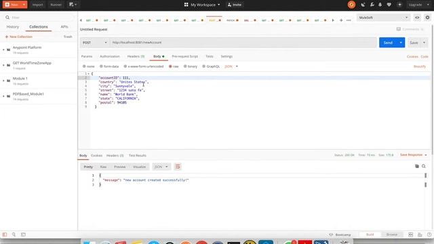
Task: Click the Module 1 folder icon
Action: [9, 81]
